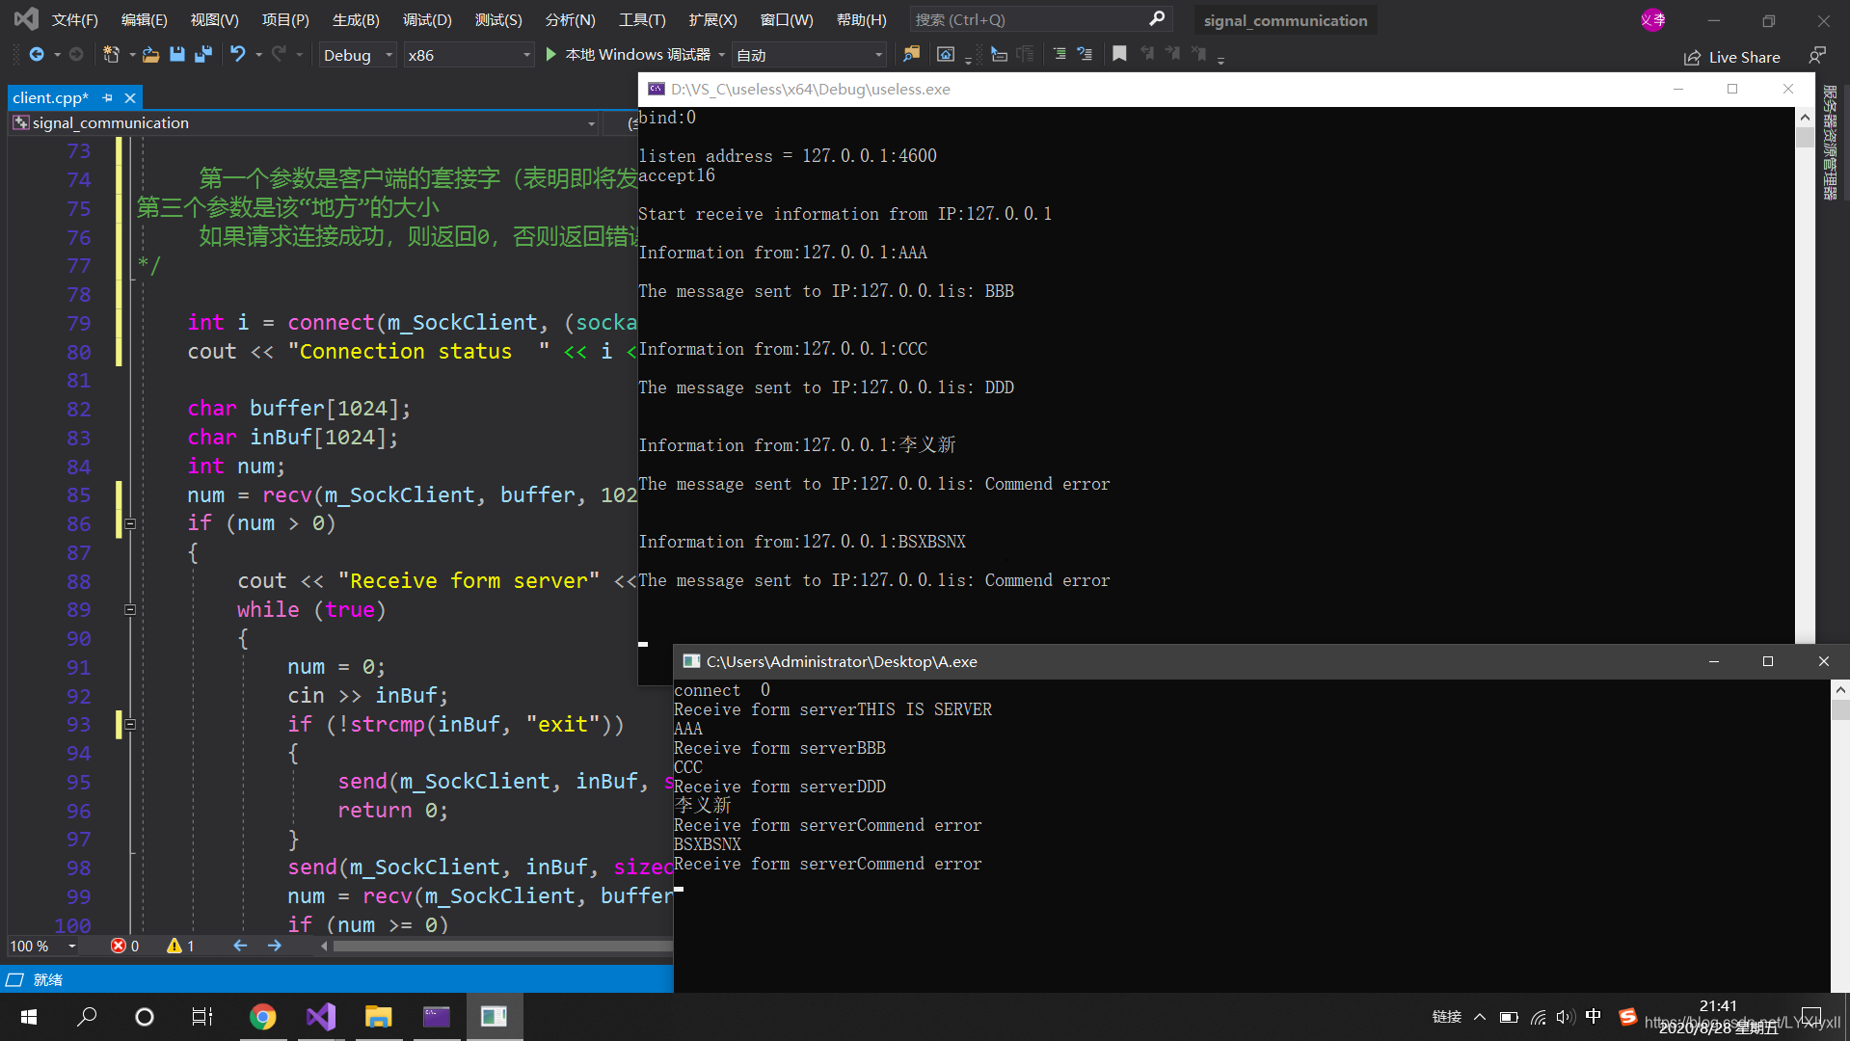Go to previous issue with left arrow

pyautogui.click(x=240, y=947)
